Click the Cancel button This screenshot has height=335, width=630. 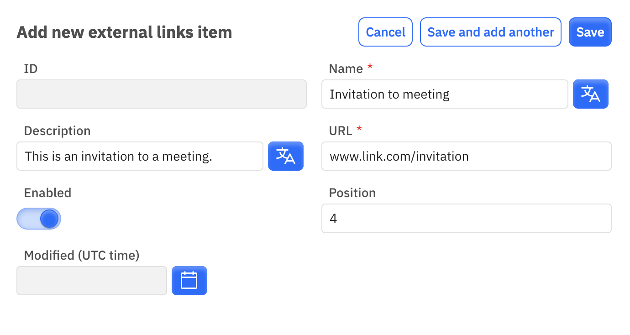[x=386, y=32]
